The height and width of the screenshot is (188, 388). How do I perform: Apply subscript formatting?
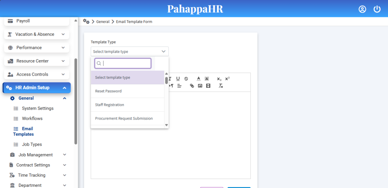[219, 79]
